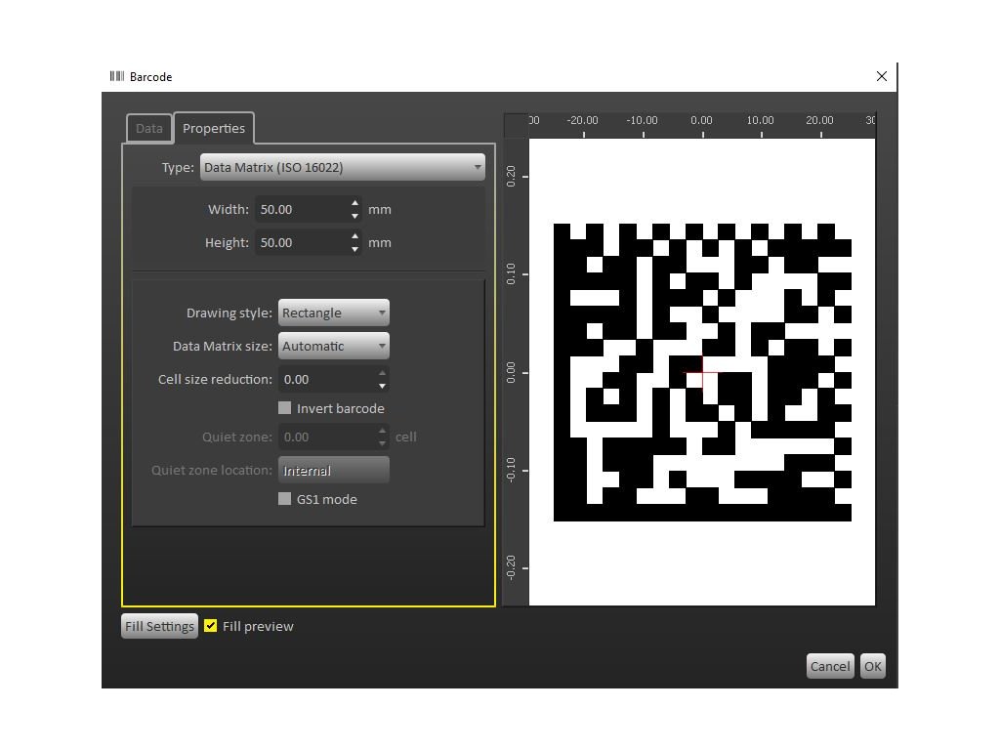The width and height of the screenshot is (1000, 750).
Task: Increase the Height value with up arrow
Action: click(355, 236)
